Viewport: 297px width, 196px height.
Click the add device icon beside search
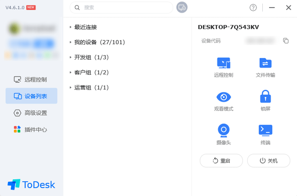click(x=182, y=7)
